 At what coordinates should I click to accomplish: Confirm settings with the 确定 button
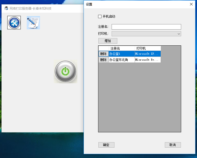click(106, 145)
